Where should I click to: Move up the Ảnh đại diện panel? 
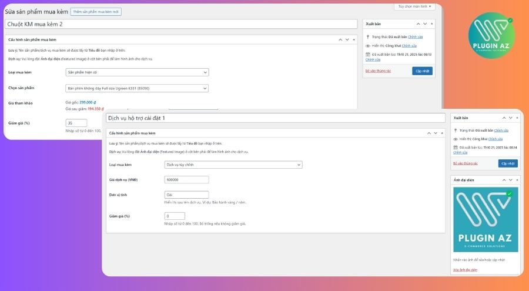pos(505,179)
